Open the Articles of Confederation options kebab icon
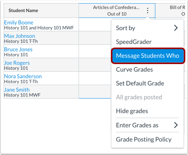 click(148, 10)
